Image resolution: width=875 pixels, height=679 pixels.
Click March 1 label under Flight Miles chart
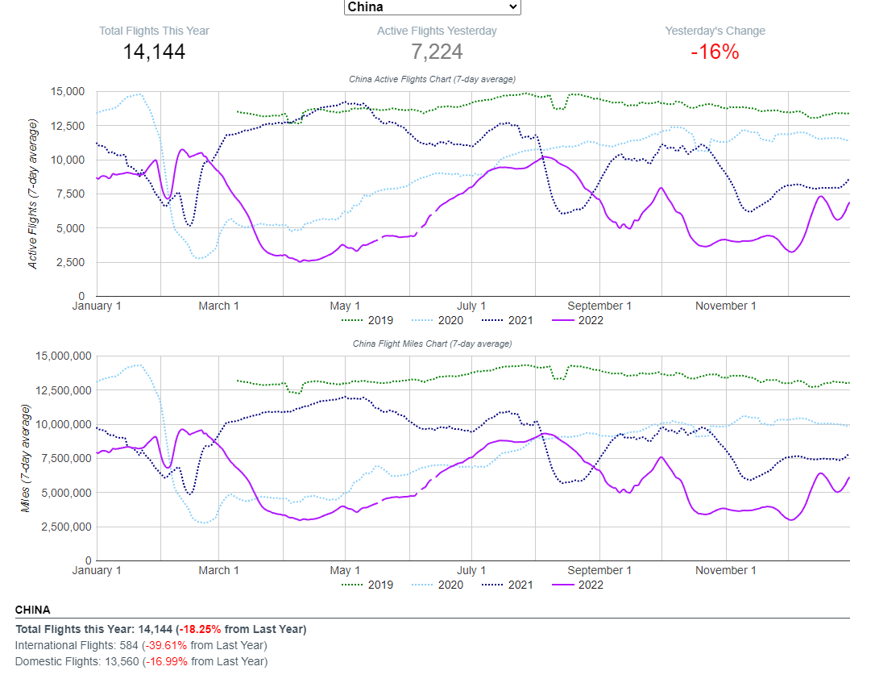pyautogui.click(x=219, y=570)
